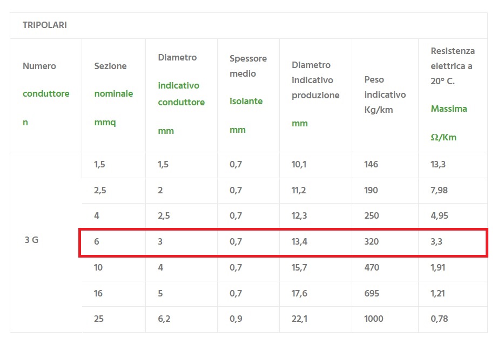Click the "Peso indicativo Kg/km" header
This screenshot has width=504, height=351.
click(x=385, y=94)
